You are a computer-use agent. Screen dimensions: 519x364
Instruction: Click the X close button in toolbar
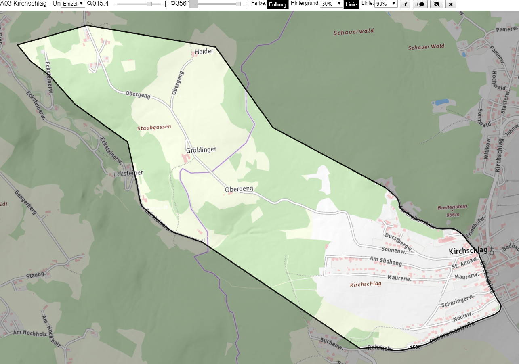tap(451, 4)
